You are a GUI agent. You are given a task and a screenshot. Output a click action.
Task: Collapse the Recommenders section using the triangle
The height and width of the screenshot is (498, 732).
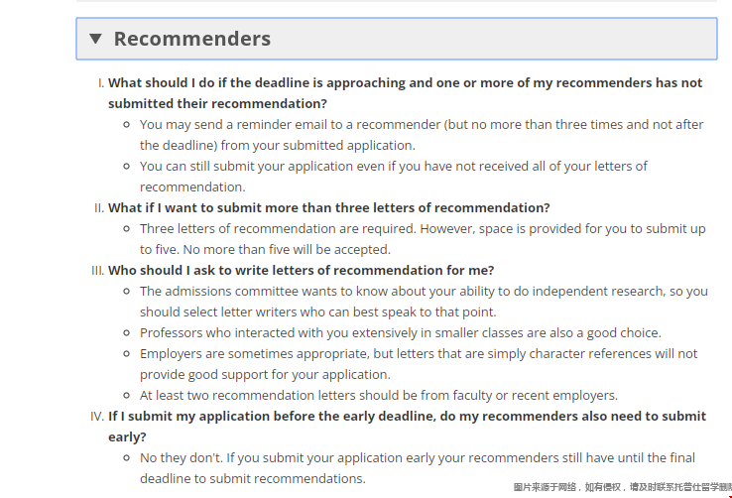pyautogui.click(x=95, y=39)
